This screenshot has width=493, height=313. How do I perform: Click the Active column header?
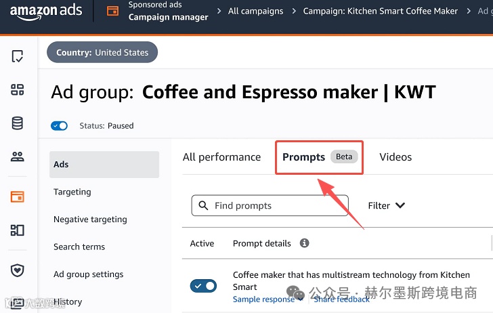202,243
